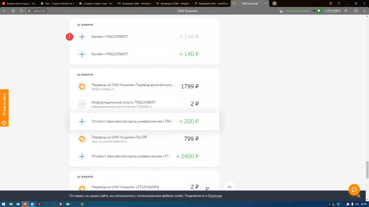
Task: Click the red error alert icon
Action: [69, 37]
